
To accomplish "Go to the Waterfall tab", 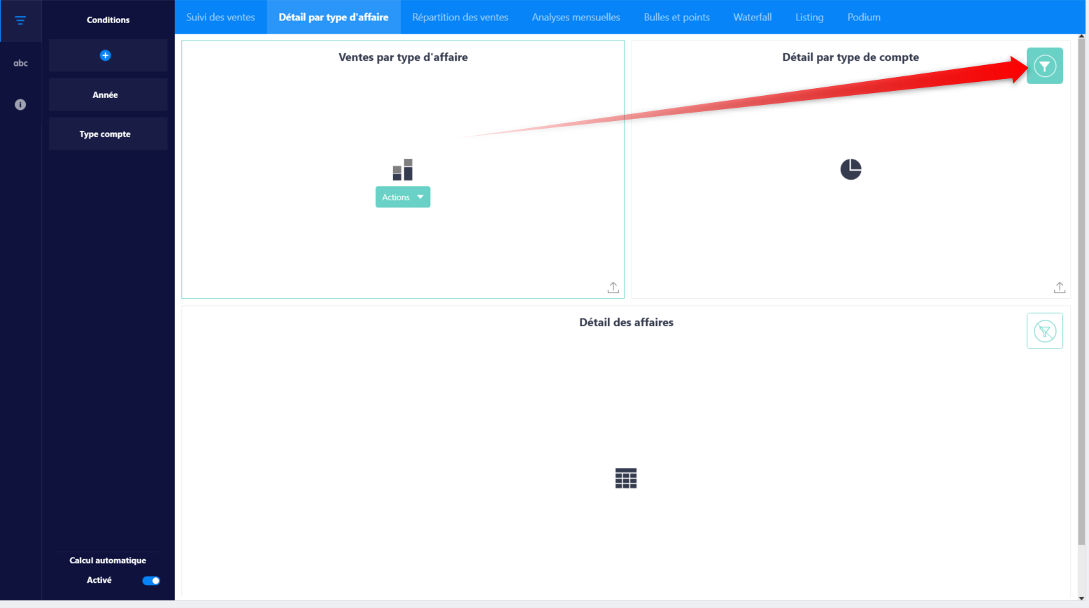I will [x=752, y=17].
